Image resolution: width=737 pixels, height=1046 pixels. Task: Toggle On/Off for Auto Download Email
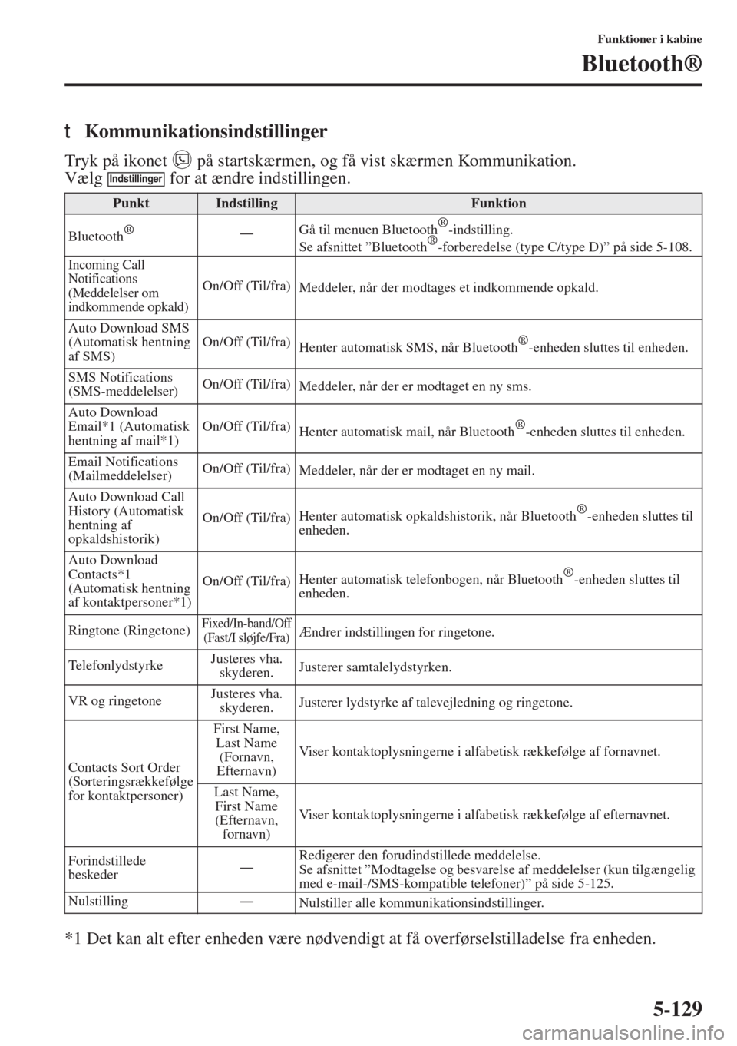point(246,427)
